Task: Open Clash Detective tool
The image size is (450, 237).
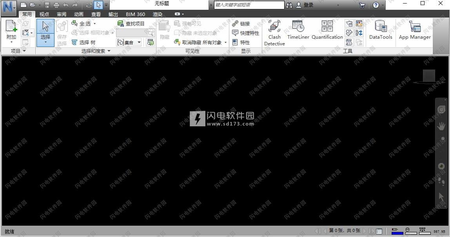Action: [274, 32]
